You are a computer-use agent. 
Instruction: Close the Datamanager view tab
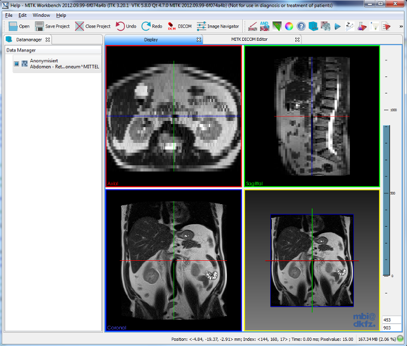tap(48, 40)
